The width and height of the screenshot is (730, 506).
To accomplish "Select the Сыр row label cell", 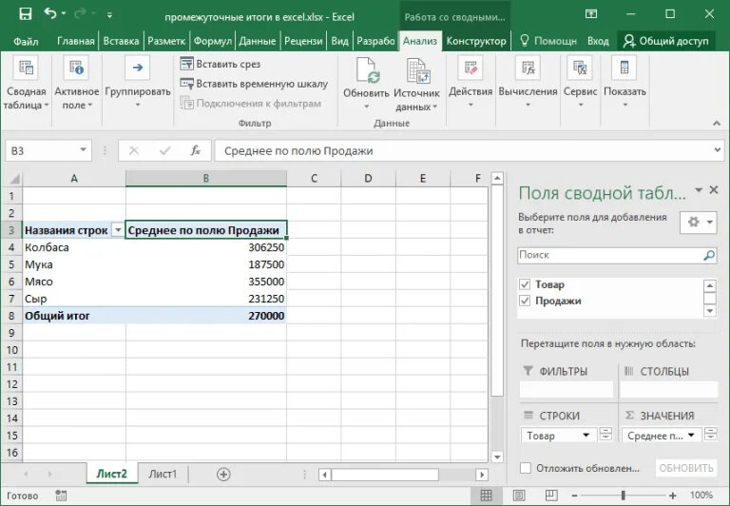I will pyautogui.click(x=74, y=299).
